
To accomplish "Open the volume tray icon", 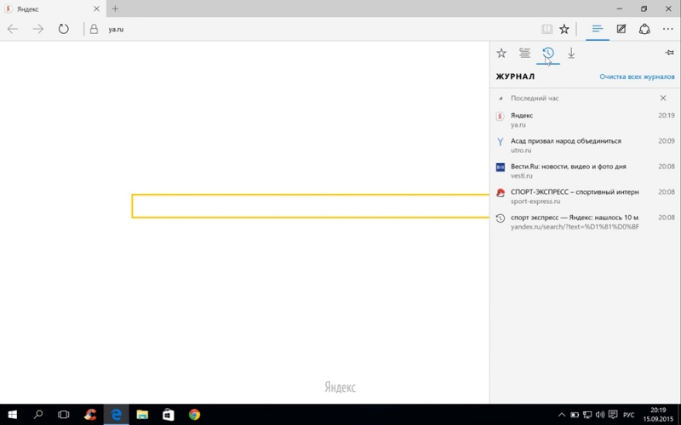I will tap(600, 415).
